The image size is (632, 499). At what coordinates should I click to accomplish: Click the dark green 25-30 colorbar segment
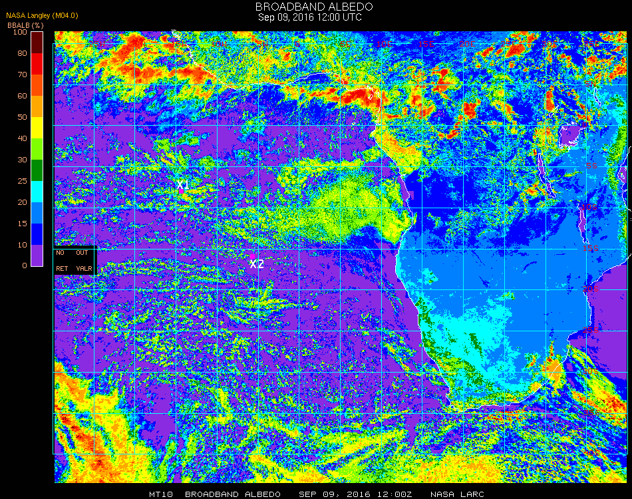37,170
